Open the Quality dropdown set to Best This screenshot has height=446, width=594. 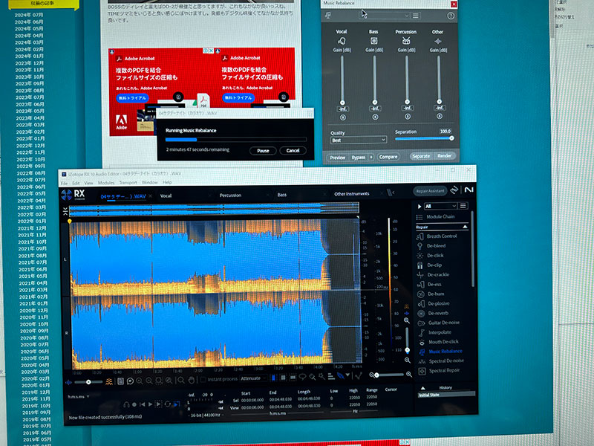359,140
